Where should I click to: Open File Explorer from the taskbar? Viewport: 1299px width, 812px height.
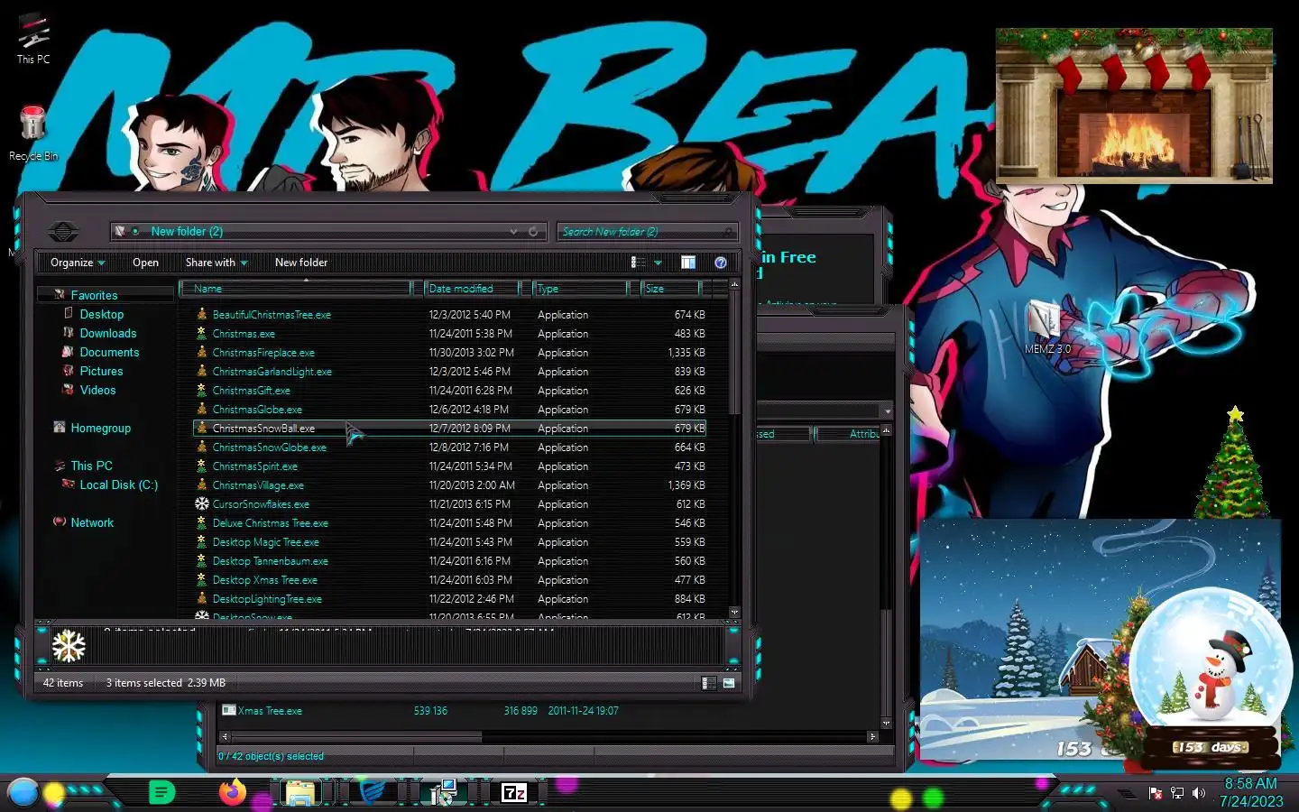pyautogui.click(x=300, y=793)
